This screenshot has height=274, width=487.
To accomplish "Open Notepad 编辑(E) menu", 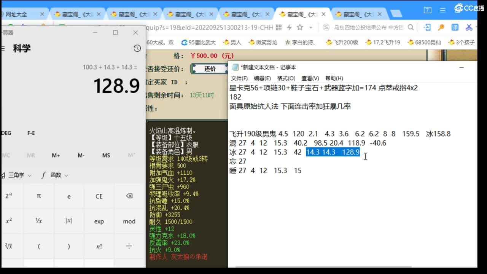I will tap(262, 78).
